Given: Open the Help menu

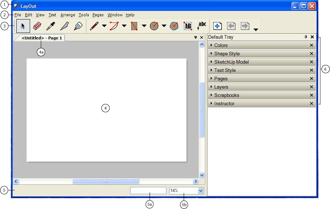Looking at the screenshot, I should pyautogui.click(x=130, y=15).
